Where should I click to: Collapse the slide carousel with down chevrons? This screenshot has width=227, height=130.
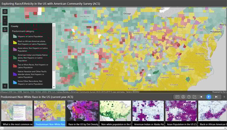pyautogui.click(x=224, y=97)
